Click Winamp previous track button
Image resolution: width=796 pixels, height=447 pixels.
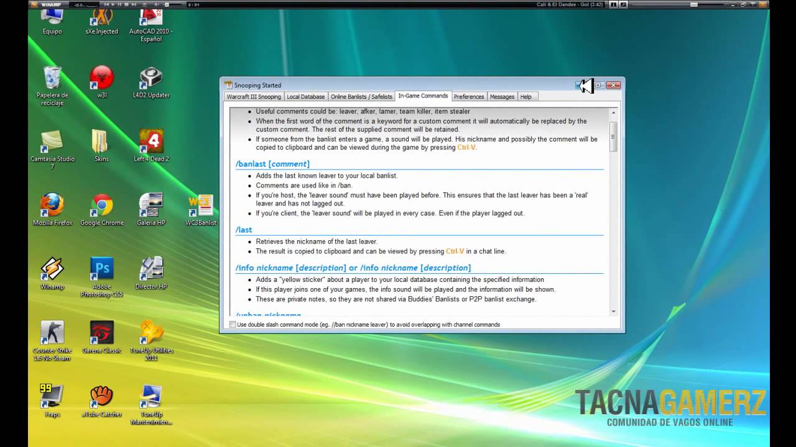(107, 4)
